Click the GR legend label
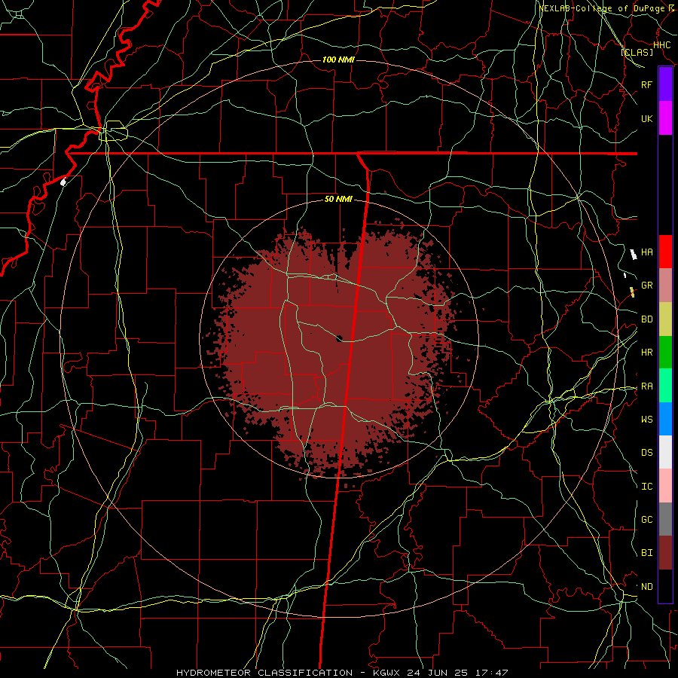Viewport: 678px width, 678px height. [x=646, y=286]
